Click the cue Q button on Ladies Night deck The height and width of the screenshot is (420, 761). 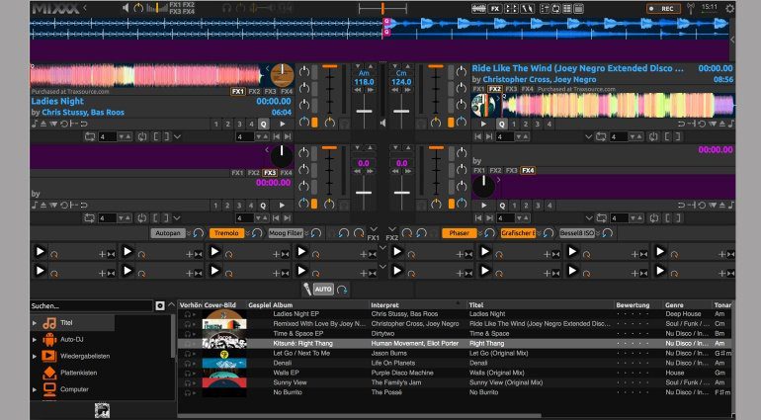[x=263, y=124]
